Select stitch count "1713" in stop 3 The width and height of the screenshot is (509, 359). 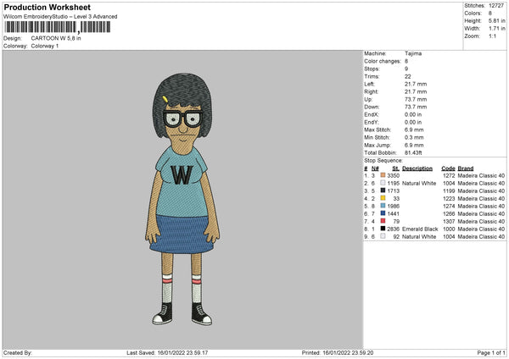pyautogui.click(x=393, y=191)
